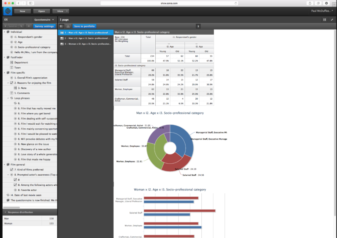Click the page reload icon in the address bar

(236, 3)
